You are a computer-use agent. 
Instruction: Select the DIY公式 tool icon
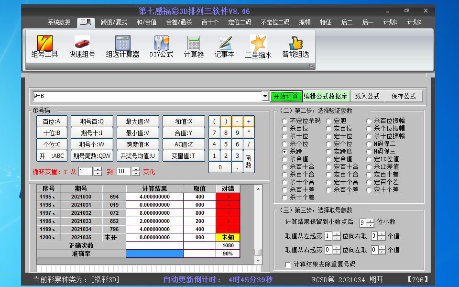pos(162,46)
